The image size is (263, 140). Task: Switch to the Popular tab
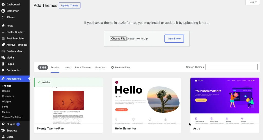tap(55, 67)
